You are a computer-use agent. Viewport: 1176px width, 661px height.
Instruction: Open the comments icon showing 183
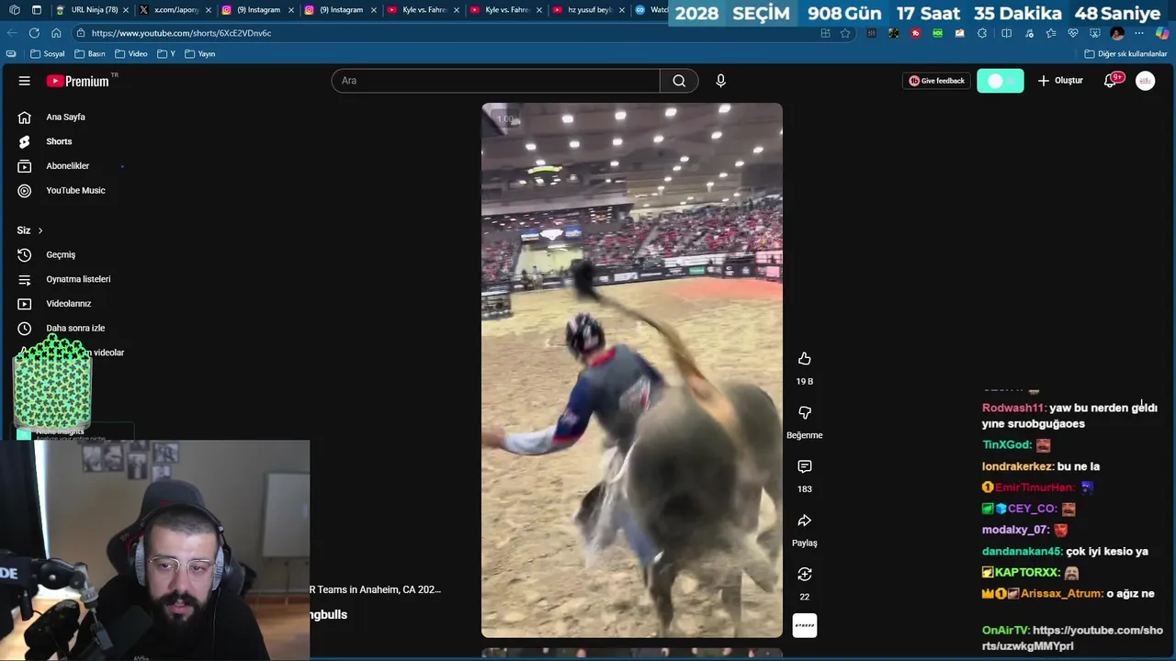pyautogui.click(x=804, y=466)
